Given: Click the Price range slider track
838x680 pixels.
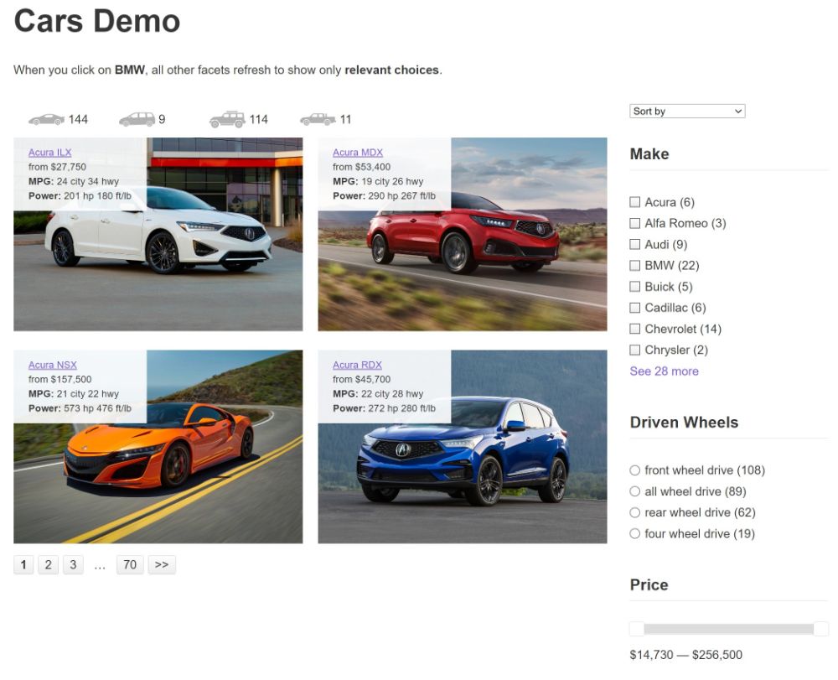Looking at the screenshot, I should 728,629.
